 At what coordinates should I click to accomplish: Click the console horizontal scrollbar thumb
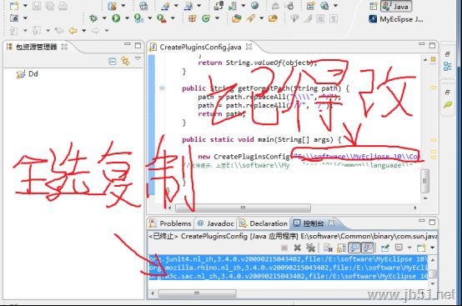pyautogui.click(x=197, y=293)
